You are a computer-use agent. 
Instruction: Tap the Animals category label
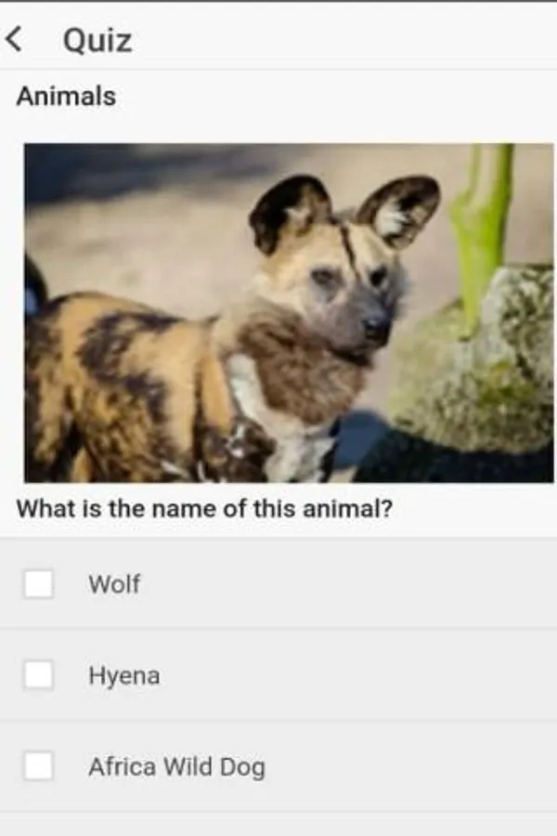click(66, 97)
